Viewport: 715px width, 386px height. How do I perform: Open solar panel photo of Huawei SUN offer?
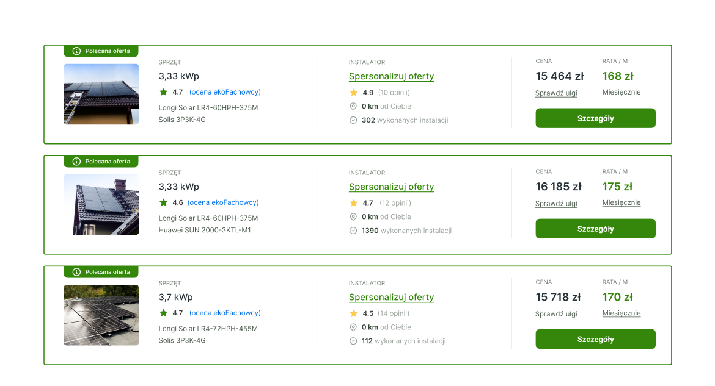click(101, 205)
